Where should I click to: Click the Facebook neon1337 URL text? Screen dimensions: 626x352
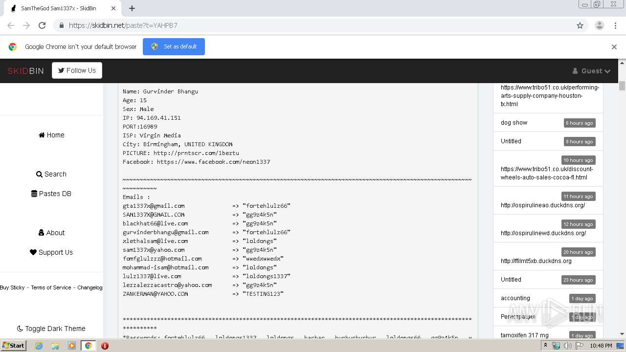pyautogui.click(x=213, y=162)
